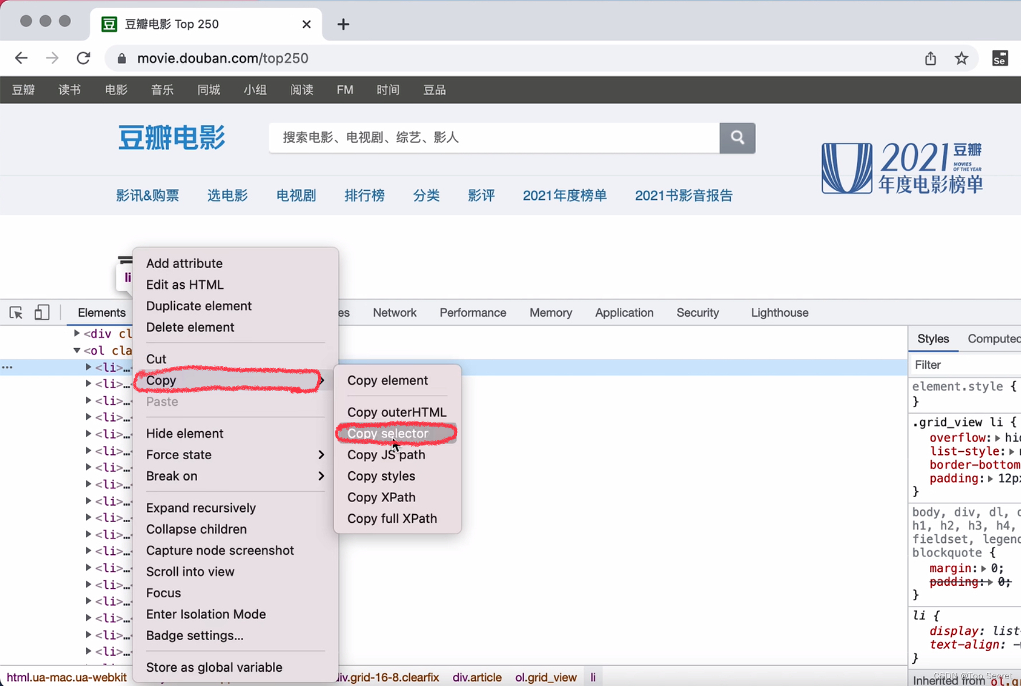
Task: Go to 影讯&购票 section
Action: pyautogui.click(x=147, y=195)
